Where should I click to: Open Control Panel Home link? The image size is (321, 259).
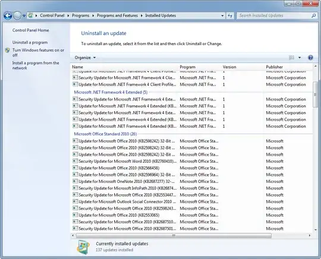[x=30, y=30]
